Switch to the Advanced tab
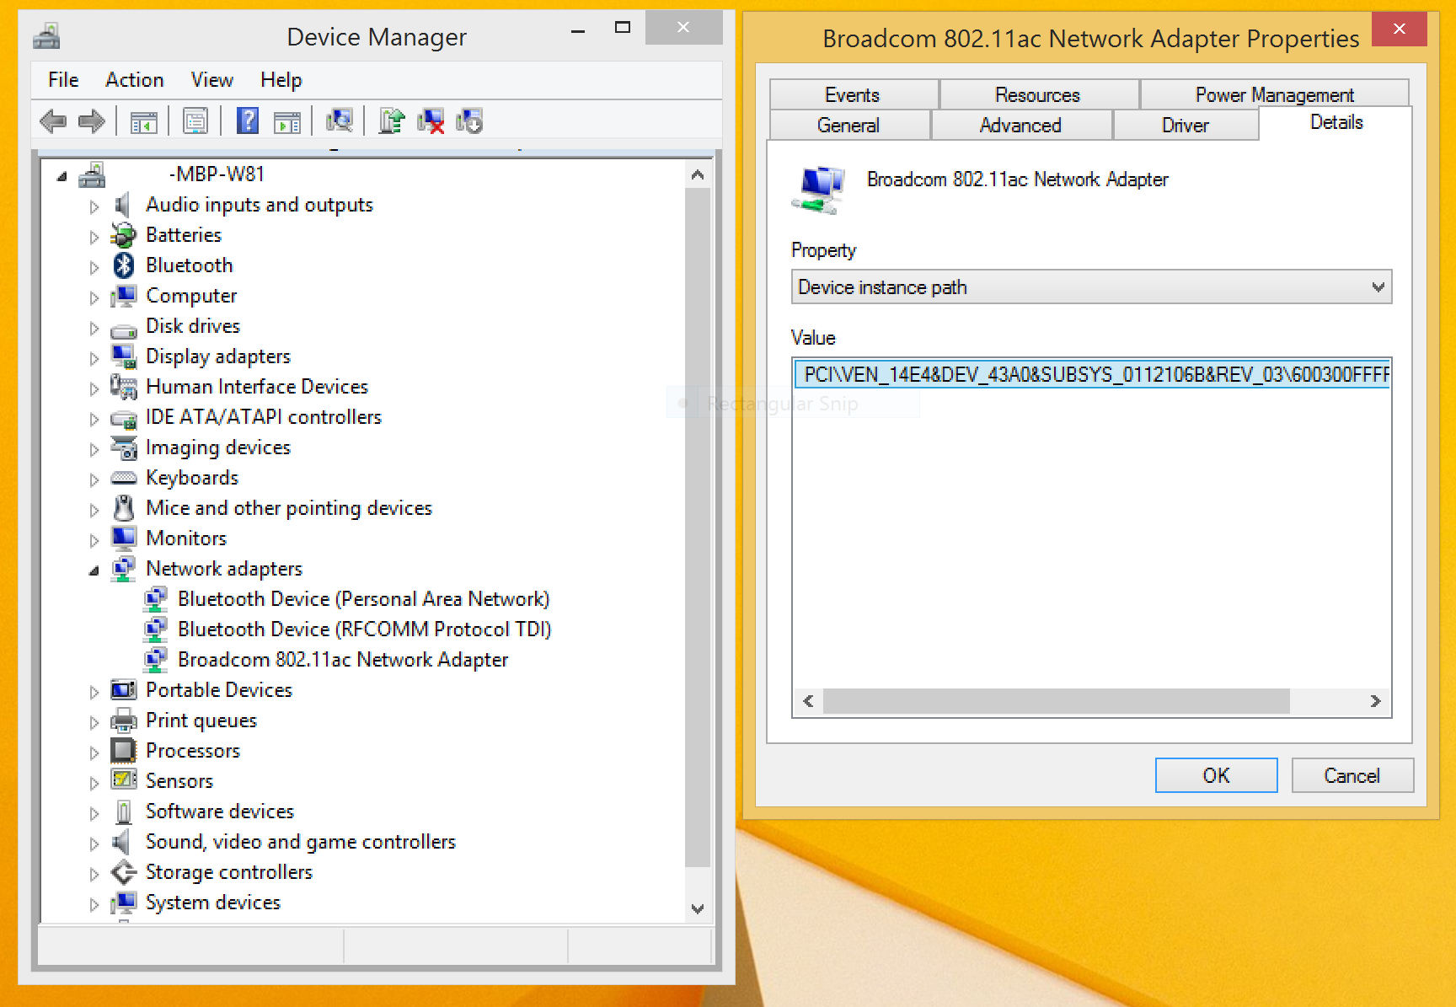This screenshot has height=1007, width=1456. [x=1021, y=126]
